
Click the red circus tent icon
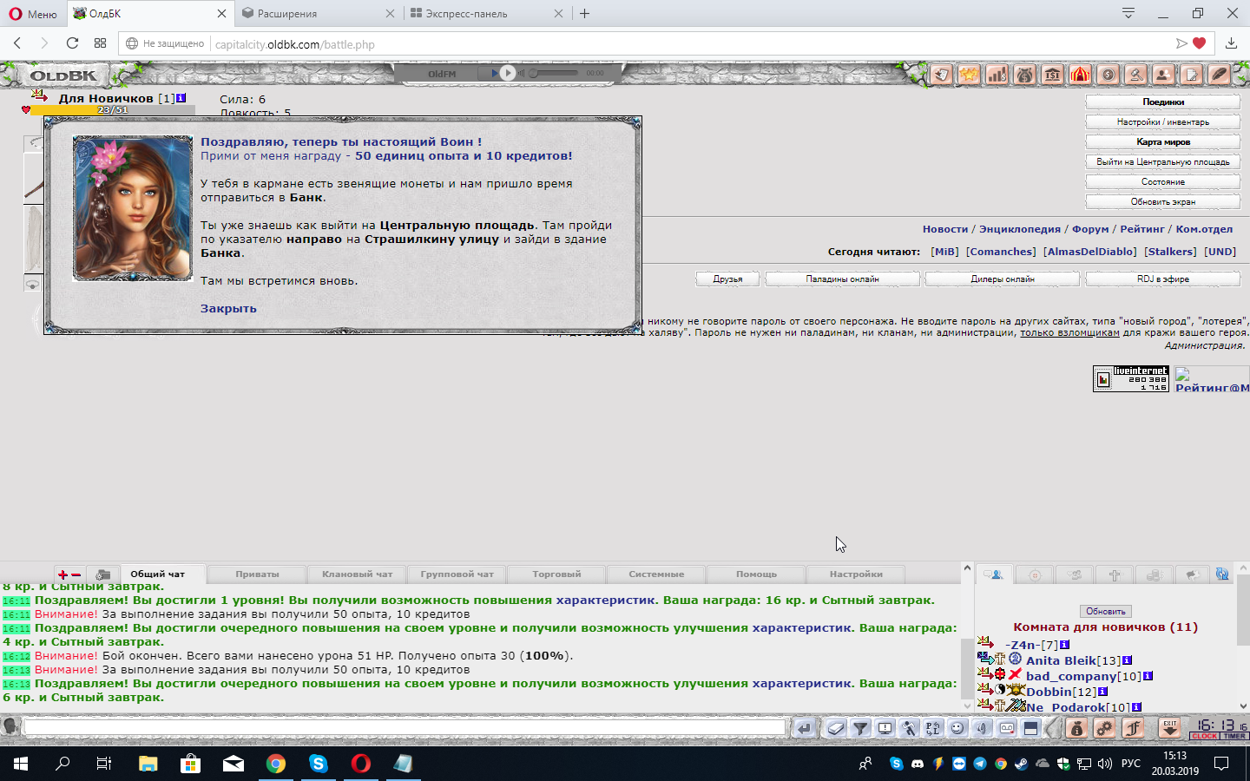coord(1080,75)
